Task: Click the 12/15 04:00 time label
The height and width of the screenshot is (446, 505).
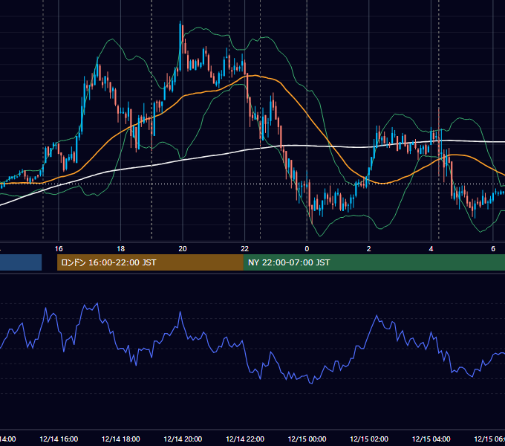Action: pos(431,439)
